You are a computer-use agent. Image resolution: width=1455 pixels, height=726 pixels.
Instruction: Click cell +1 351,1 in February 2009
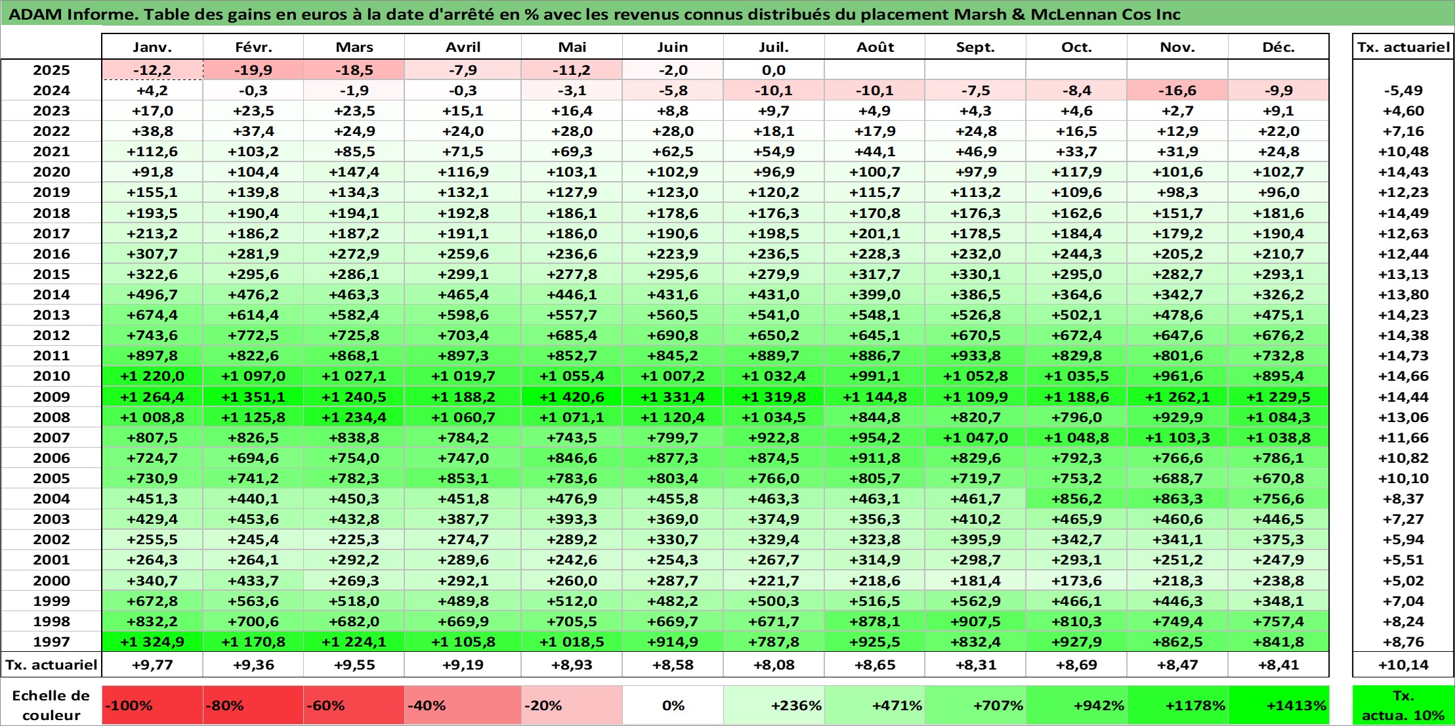click(x=253, y=396)
